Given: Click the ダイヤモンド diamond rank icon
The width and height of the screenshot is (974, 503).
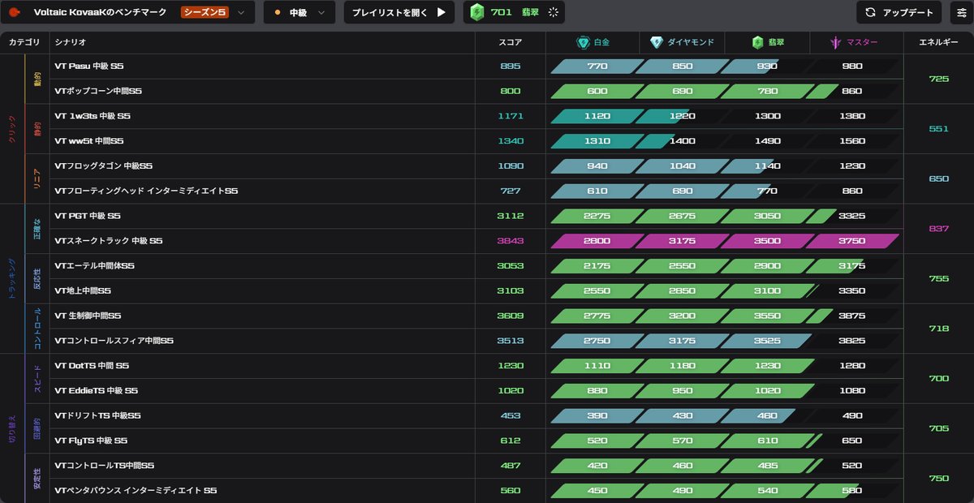Looking at the screenshot, I should (656, 42).
